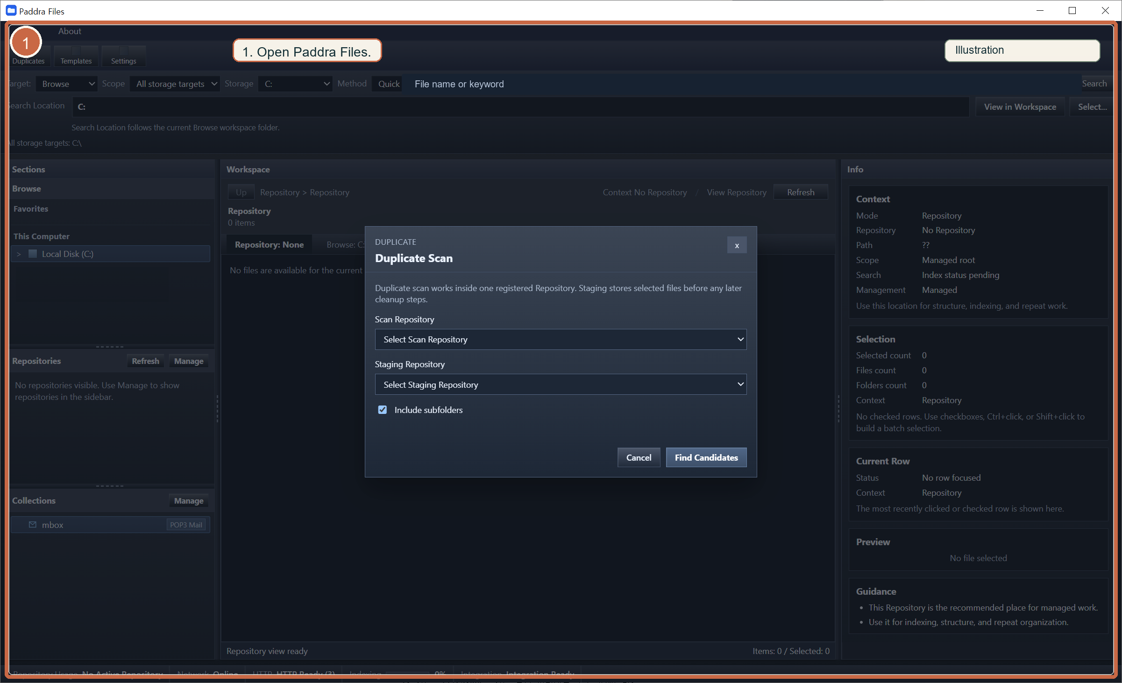The image size is (1122, 683).
Task: Click the '0 items' count under Repository
Action: point(241,223)
